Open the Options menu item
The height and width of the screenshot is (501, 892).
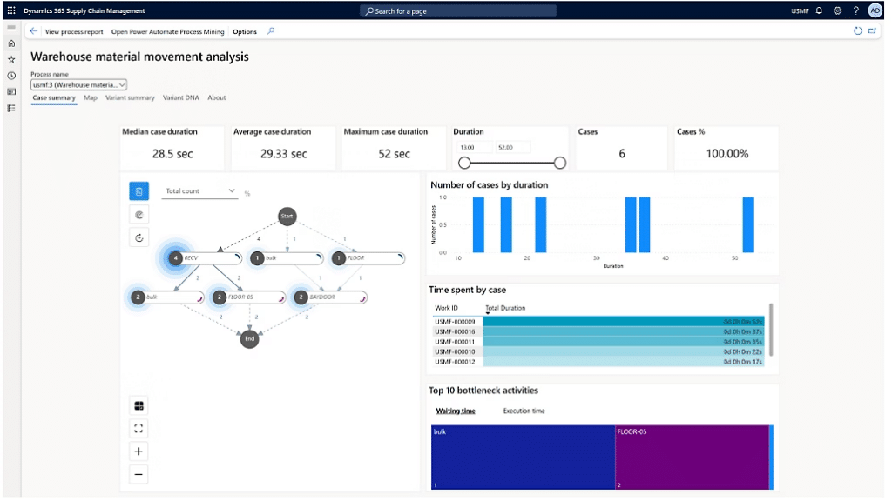point(245,31)
